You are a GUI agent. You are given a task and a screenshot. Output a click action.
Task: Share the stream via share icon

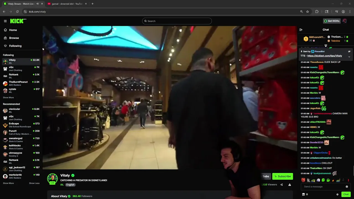282,185
